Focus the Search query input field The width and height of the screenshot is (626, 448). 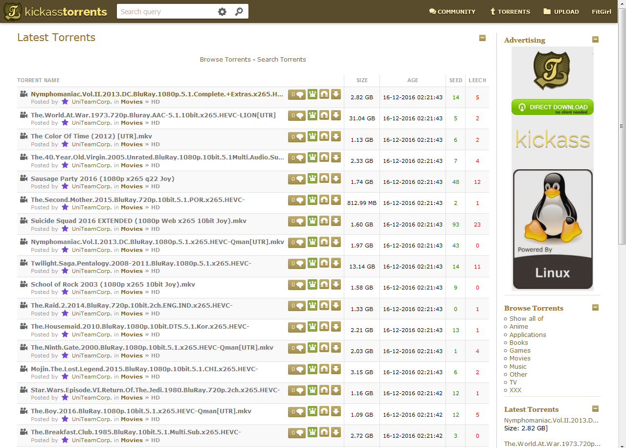coord(165,12)
